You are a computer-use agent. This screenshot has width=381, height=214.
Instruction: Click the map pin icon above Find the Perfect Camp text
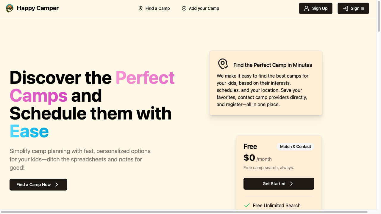(x=223, y=64)
